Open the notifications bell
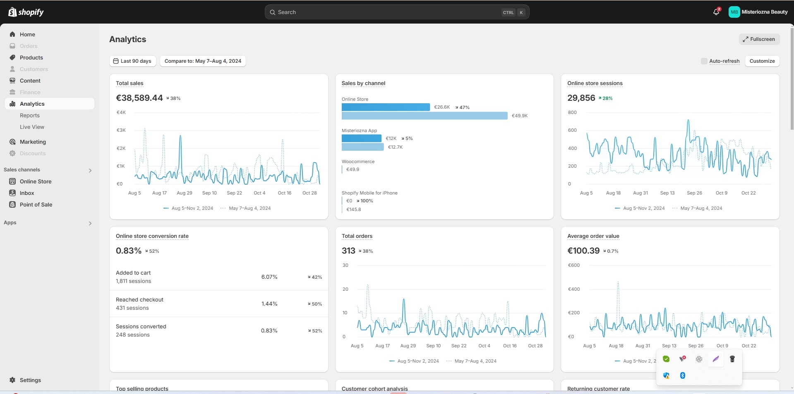The height and width of the screenshot is (394, 794). pos(716,12)
